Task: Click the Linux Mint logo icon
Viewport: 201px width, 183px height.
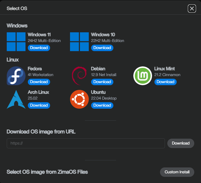Action: click(143, 76)
